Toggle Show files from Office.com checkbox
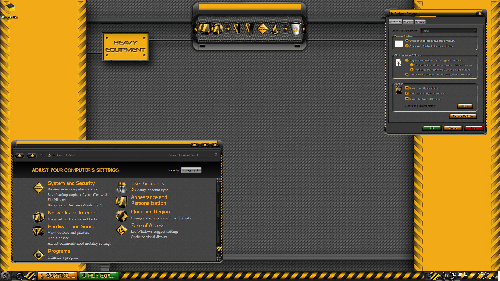Viewport: 500px width, 281px height. [x=407, y=99]
